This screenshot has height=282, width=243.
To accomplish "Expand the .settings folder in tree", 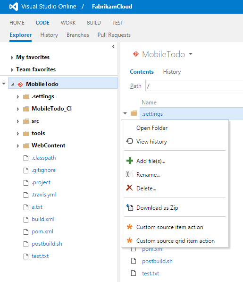I will (x=18, y=97).
